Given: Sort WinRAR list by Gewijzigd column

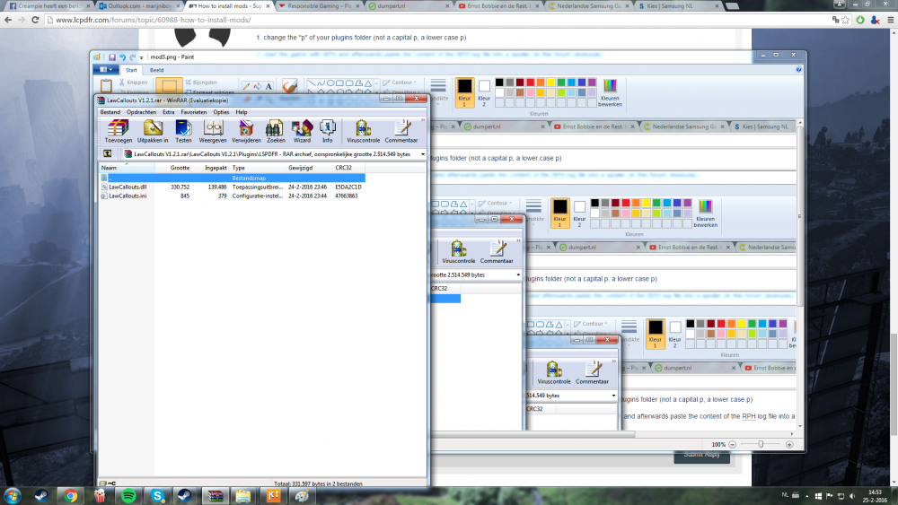Looking at the screenshot, I should coord(309,168).
